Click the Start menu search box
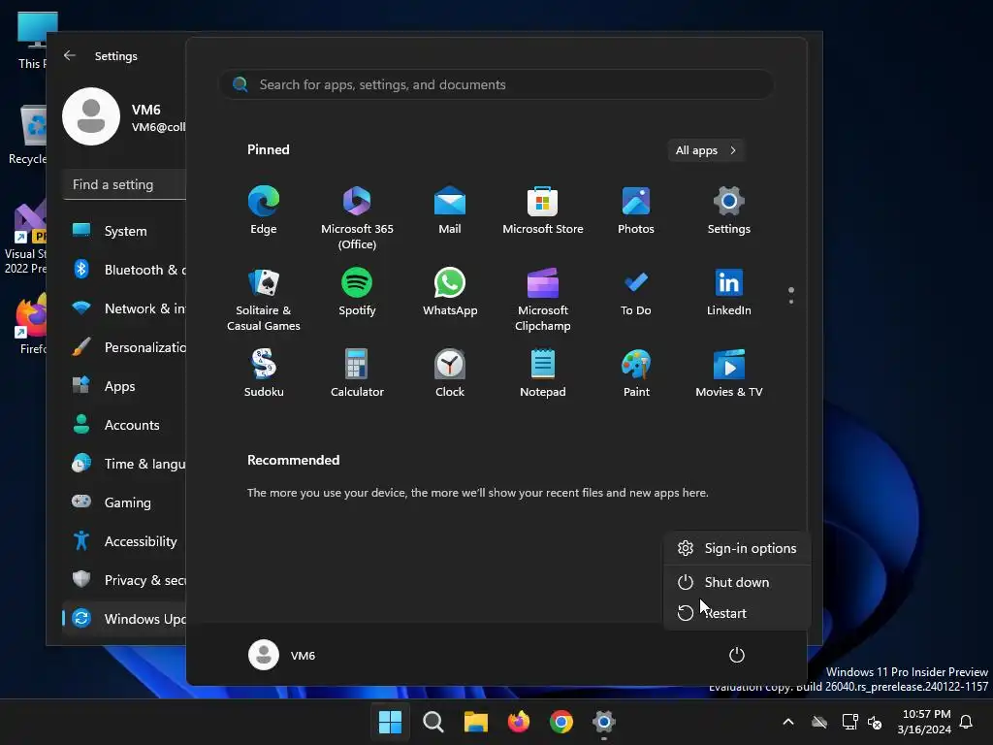 496,84
